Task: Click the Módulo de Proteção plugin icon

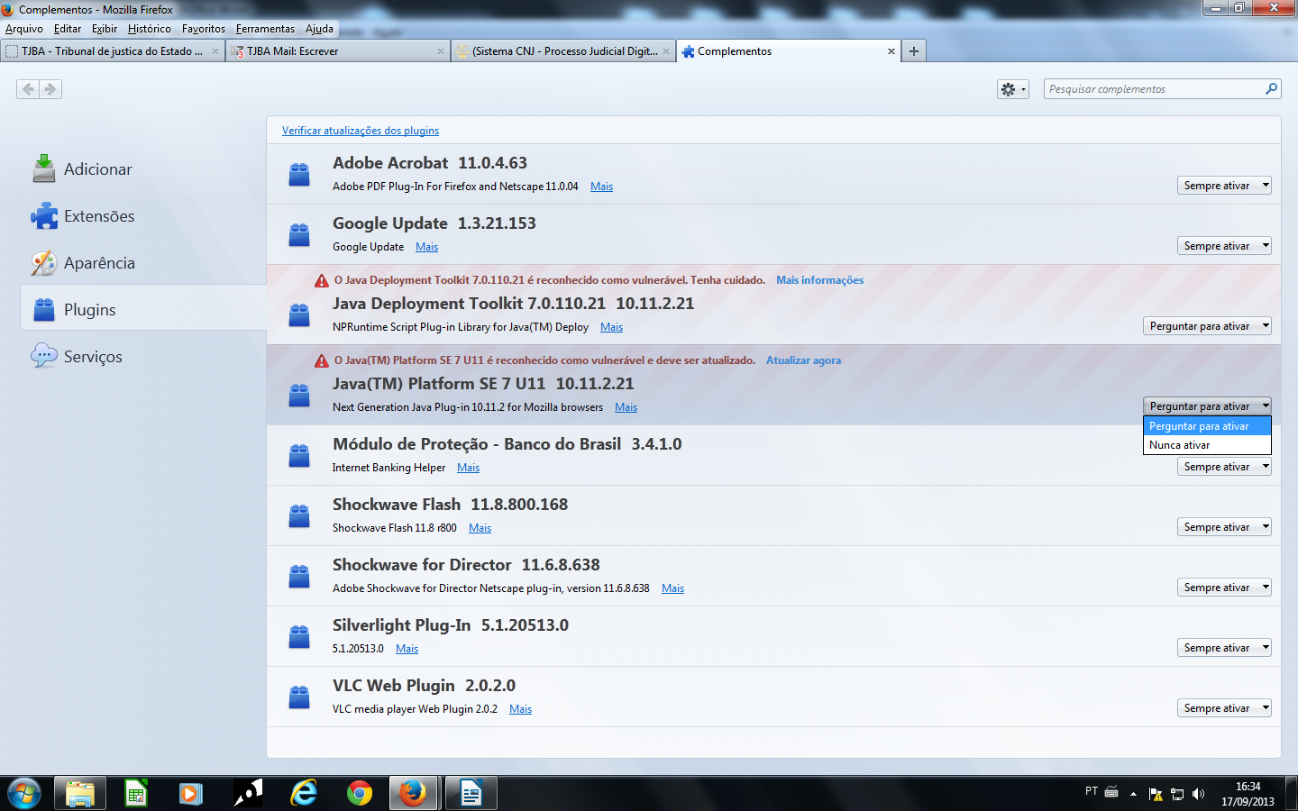Action: [x=299, y=455]
